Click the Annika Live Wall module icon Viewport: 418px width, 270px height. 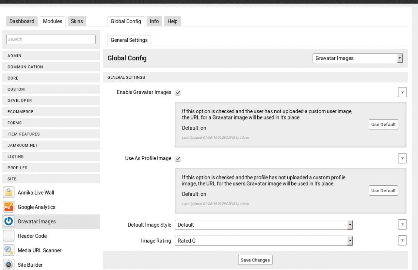click(x=8, y=193)
